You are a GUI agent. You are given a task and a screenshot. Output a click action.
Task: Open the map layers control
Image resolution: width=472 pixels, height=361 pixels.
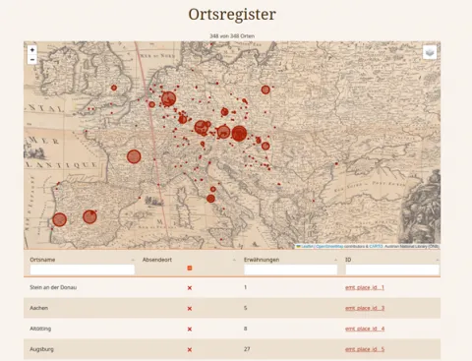(x=430, y=52)
